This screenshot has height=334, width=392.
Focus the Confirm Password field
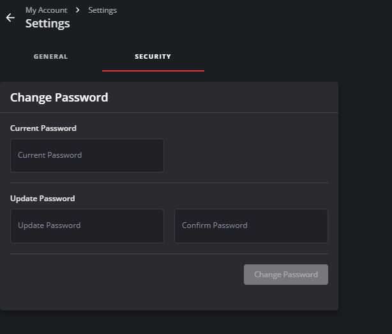pyautogui.click(x=251, y=225)
